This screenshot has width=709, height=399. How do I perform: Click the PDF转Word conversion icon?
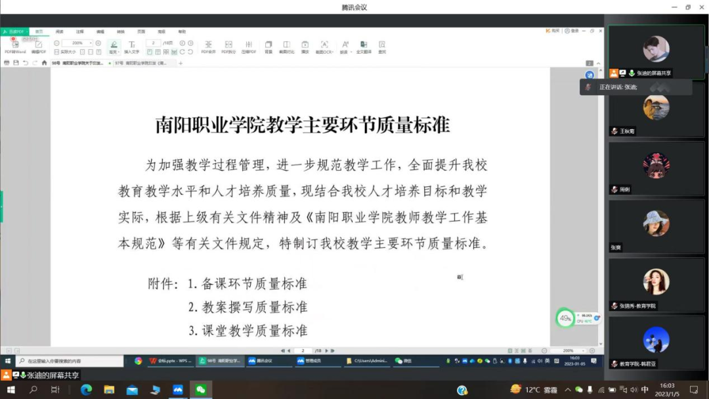(15, 46)
